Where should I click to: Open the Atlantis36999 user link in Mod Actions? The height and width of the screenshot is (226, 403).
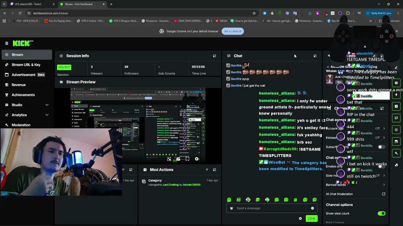[x=191, y=185]
